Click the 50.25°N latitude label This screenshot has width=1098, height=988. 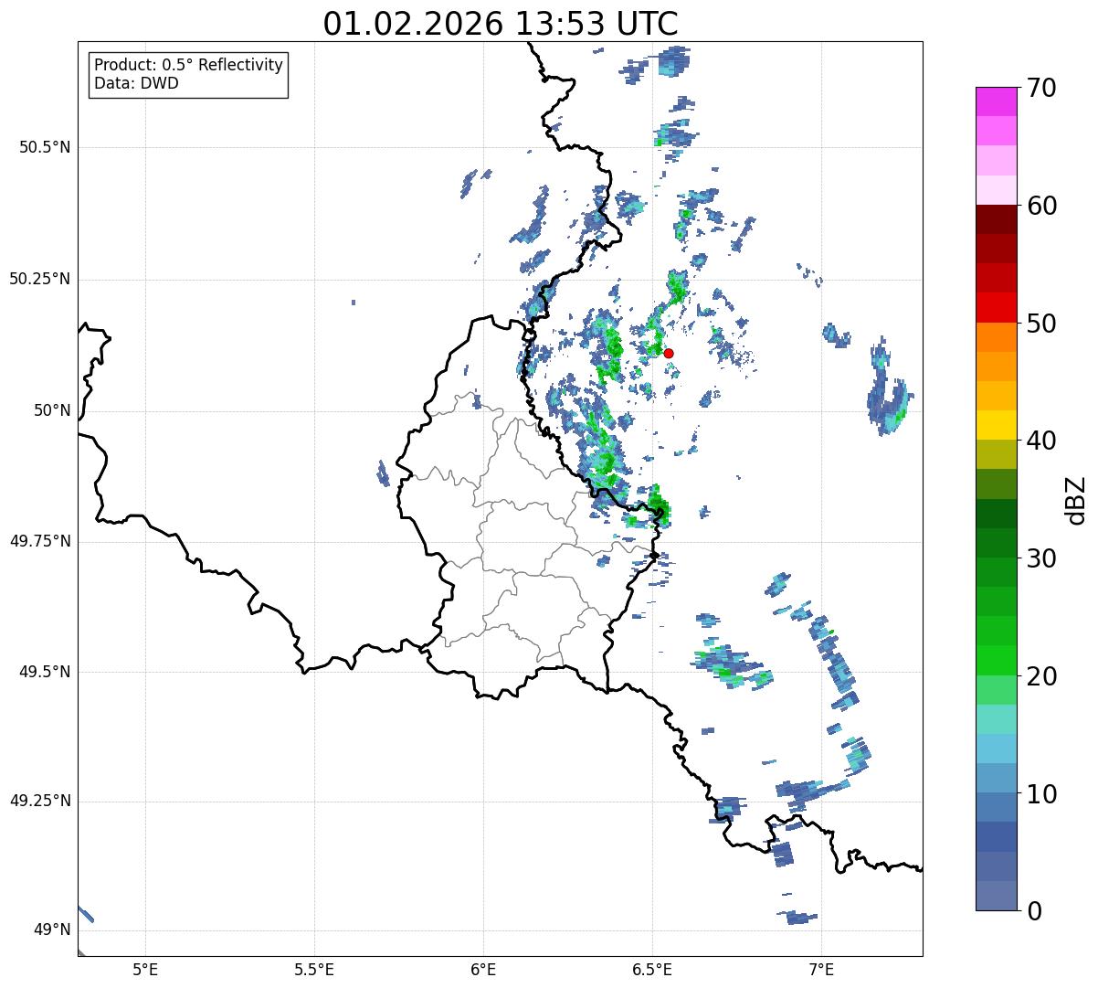(40, 279)
